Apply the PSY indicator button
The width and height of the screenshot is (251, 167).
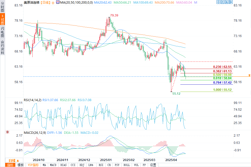pyautogui.click(x=117, y=165)
